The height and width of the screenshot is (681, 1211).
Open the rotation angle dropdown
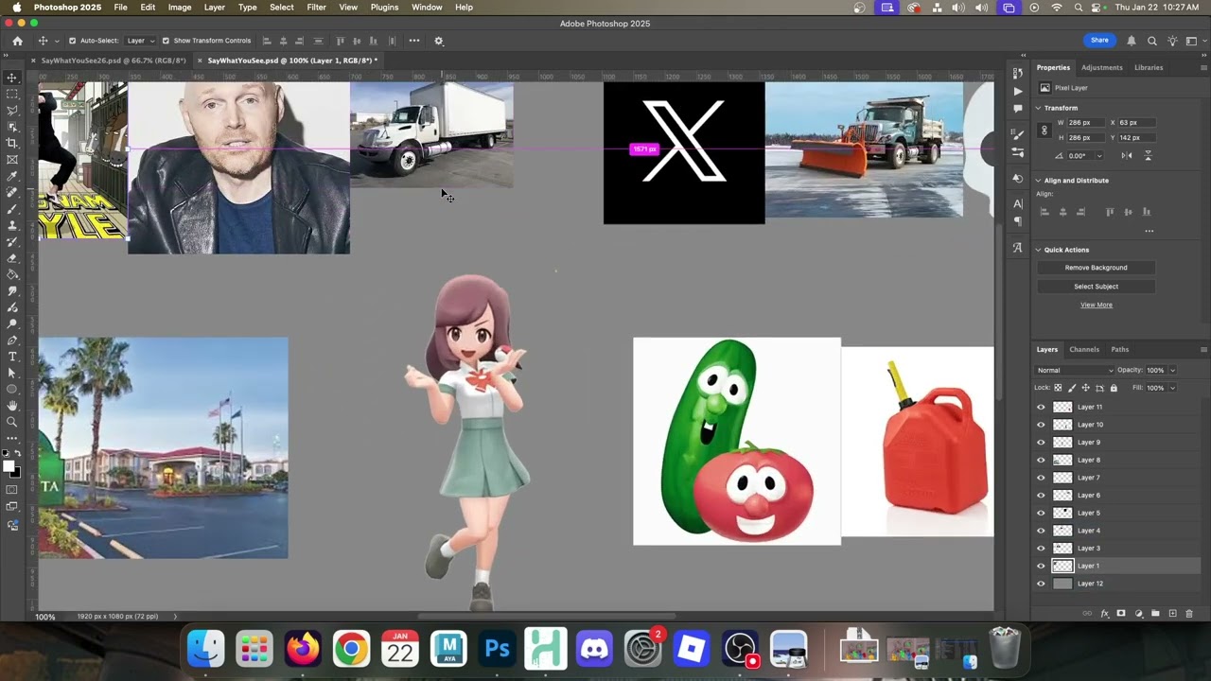(1098, 155)
